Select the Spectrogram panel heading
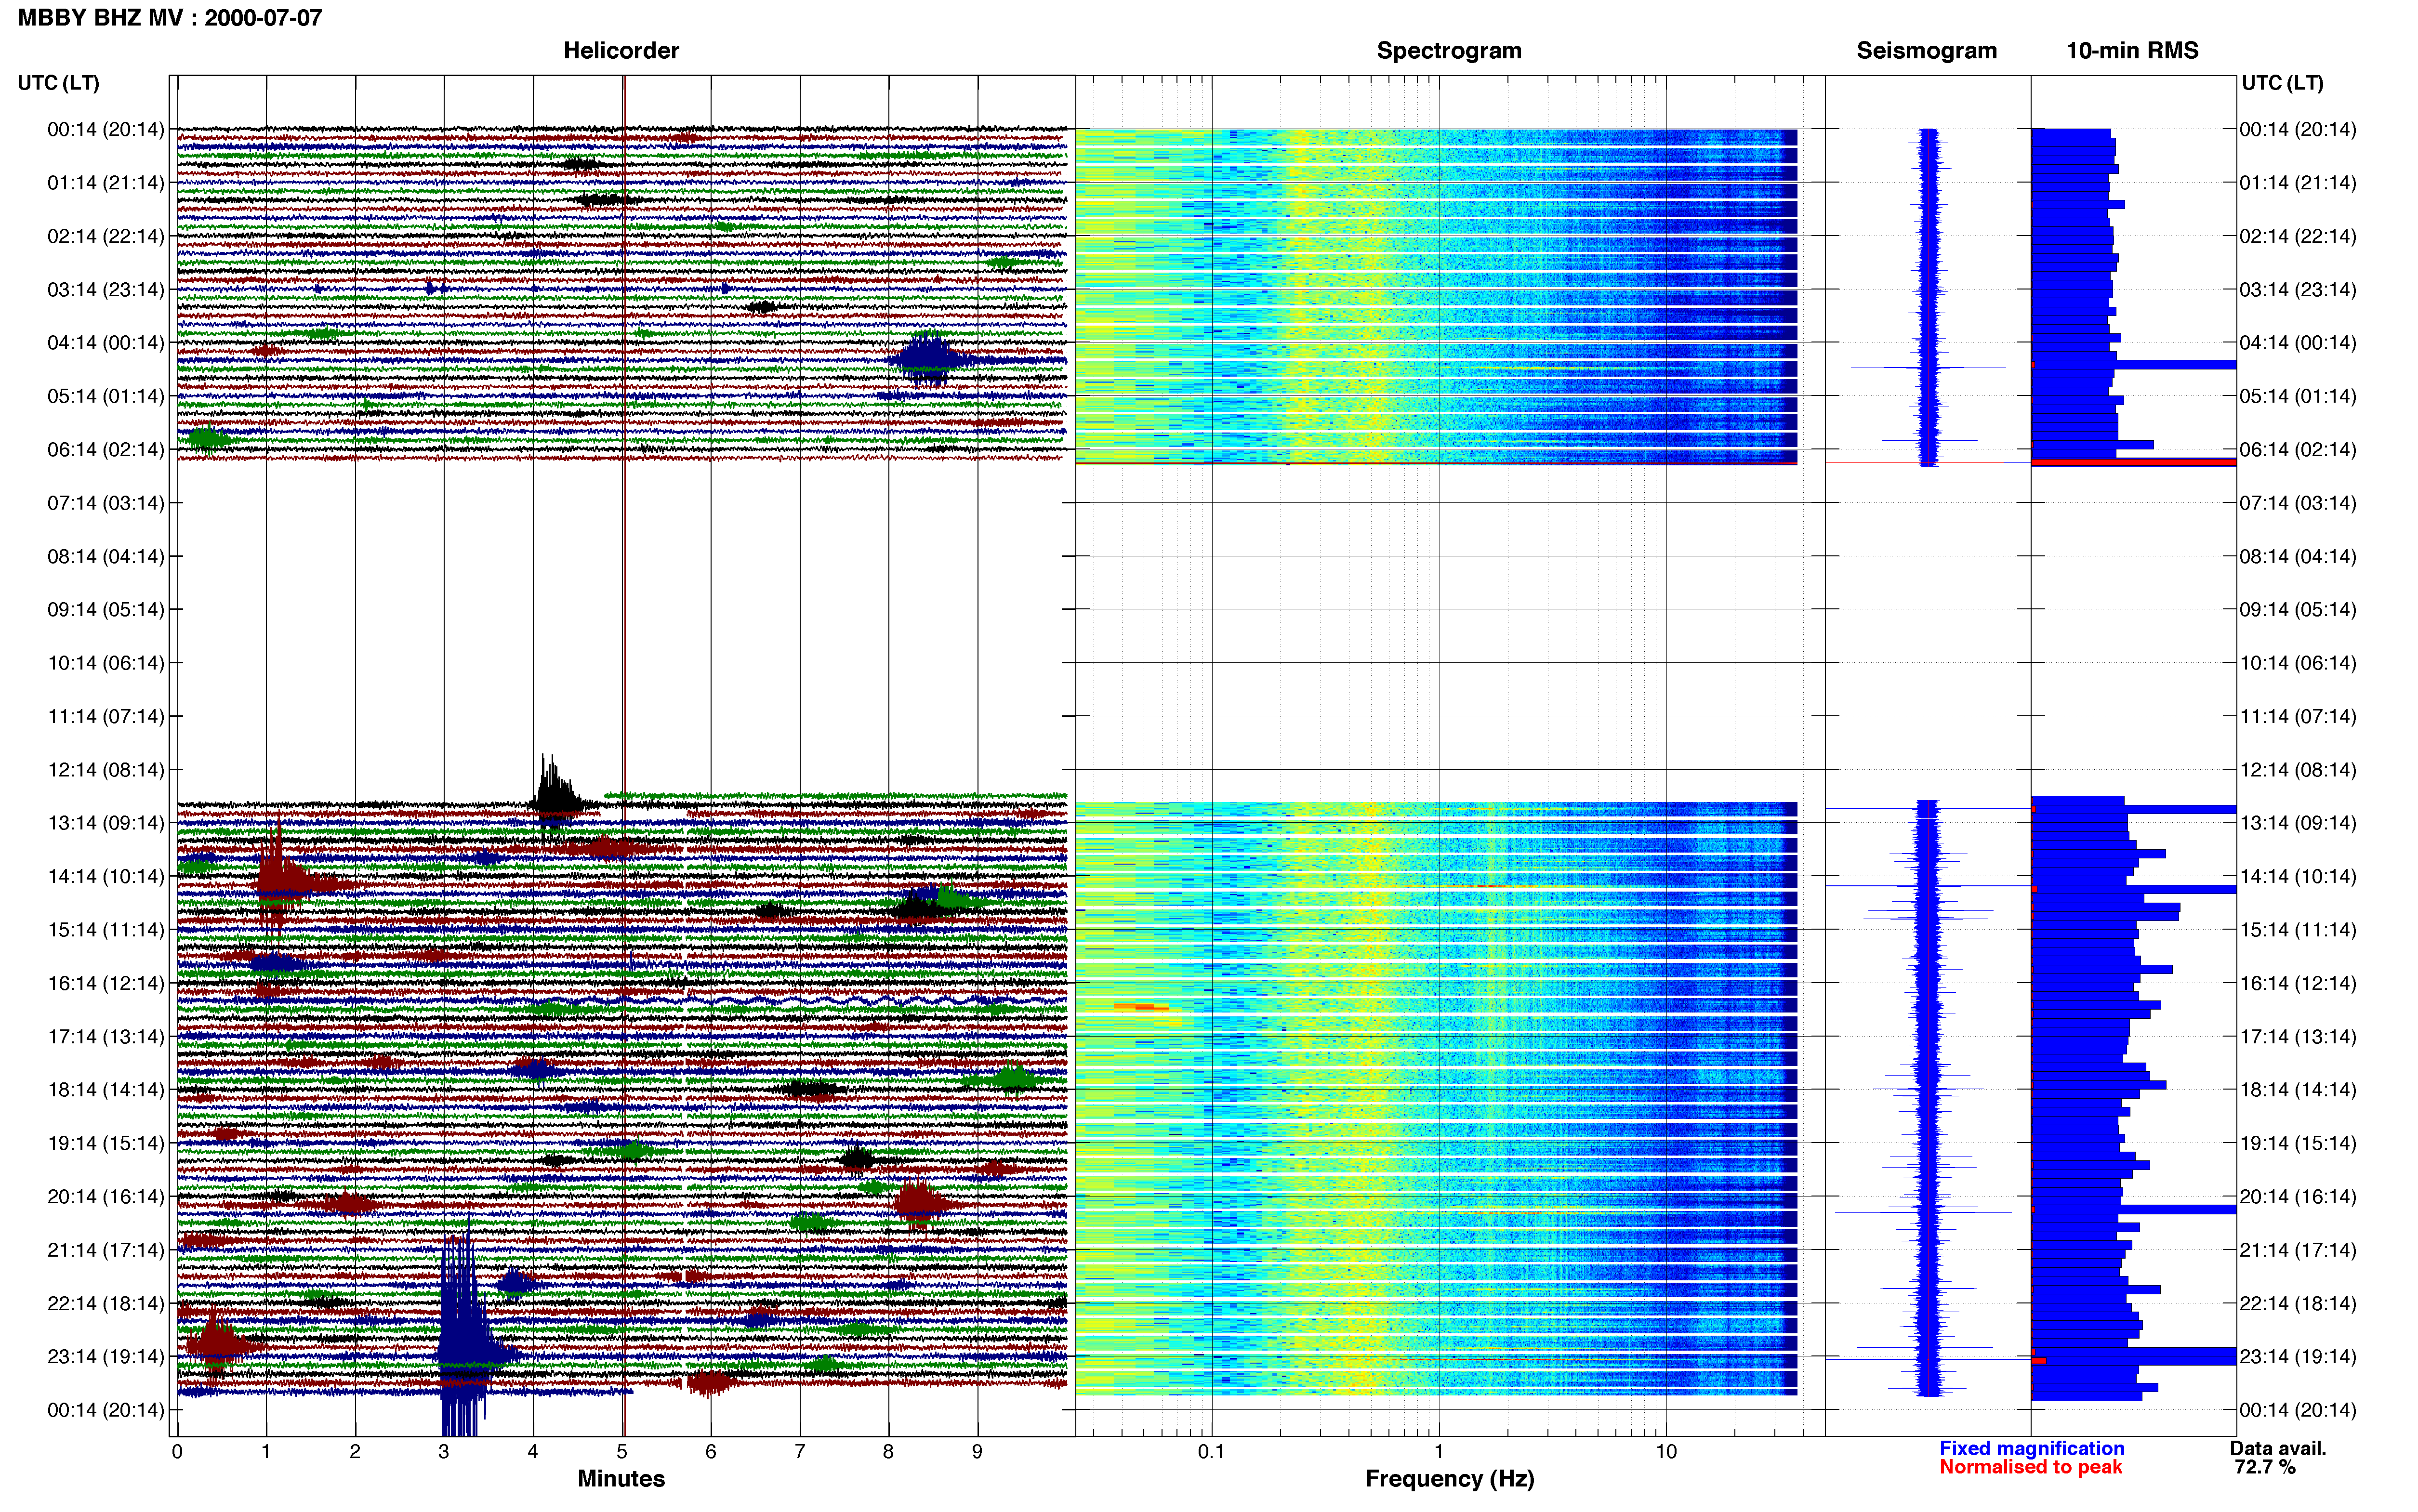Screen dimensions: 2418x1512 1449,51
